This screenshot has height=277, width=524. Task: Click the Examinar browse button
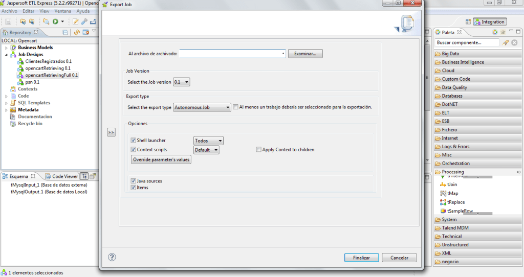[305, 54]
